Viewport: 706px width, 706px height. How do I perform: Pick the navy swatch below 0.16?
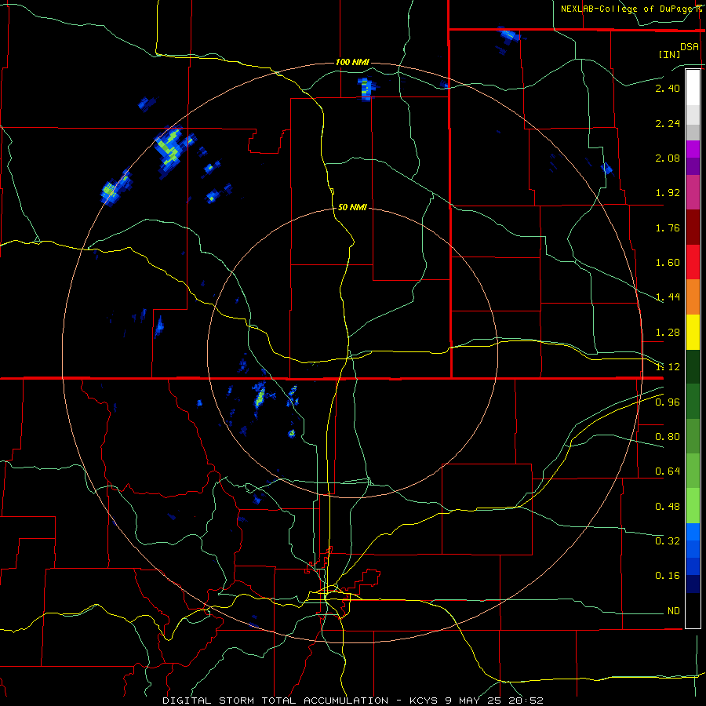[693, 584]
